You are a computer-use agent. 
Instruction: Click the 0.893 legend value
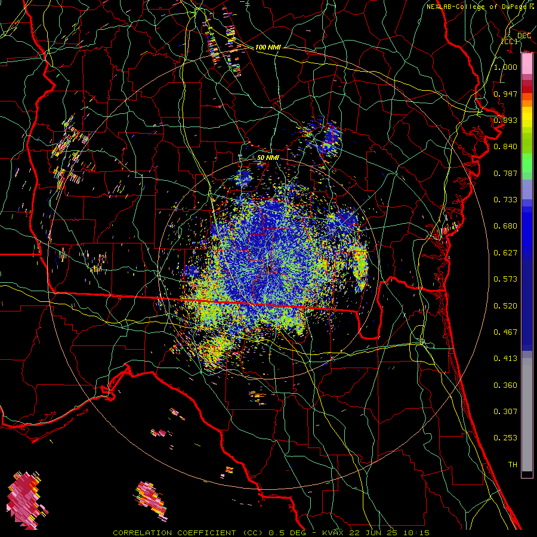pyautogui.click(x=505, y=120)
